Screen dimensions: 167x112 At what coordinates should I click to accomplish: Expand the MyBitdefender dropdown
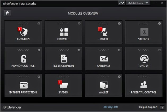pos(138,3)
